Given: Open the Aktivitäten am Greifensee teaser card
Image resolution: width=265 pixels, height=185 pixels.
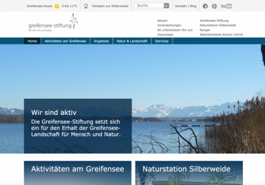Looking at the screenshot, I should point(78,173).
